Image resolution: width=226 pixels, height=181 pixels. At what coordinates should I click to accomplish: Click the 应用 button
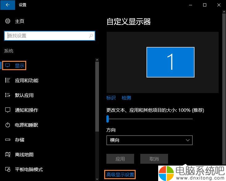[120, 159]
